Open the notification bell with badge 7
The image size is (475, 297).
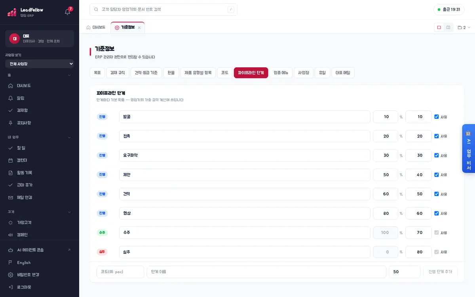68,12
